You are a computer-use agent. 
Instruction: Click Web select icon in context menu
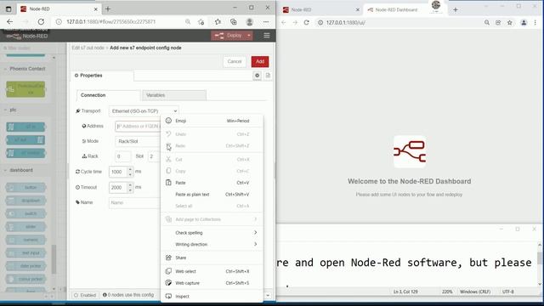(x=168, y=271)
